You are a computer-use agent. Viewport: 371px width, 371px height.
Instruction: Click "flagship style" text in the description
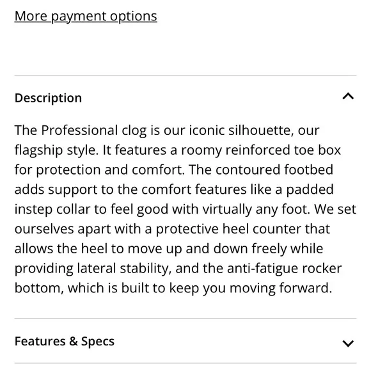click(56, 150)
